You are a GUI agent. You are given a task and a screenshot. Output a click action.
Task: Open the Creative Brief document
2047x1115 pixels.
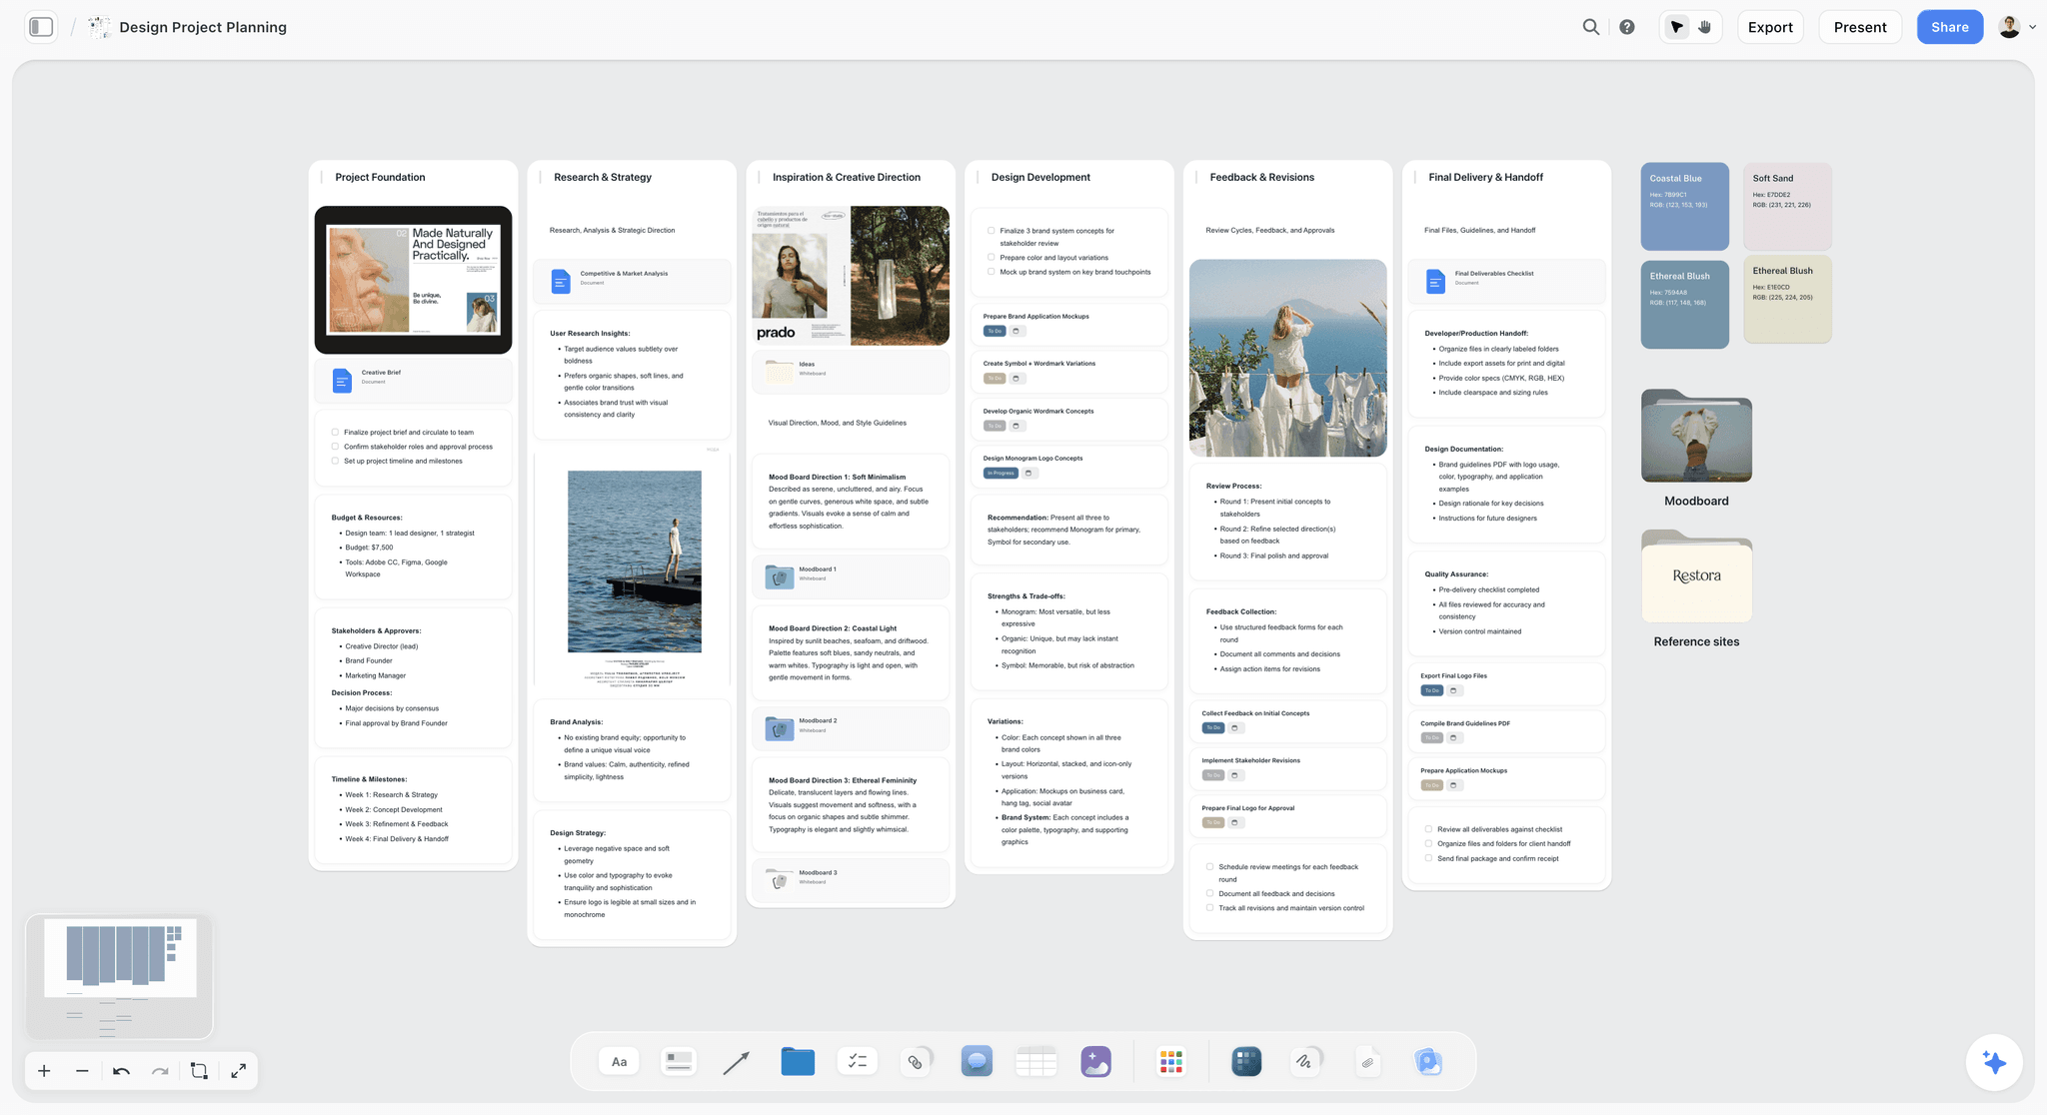click(413, 380)
